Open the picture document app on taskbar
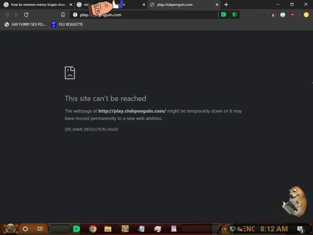The height and width of the screenshot is (235, 313). click(174, 229)
